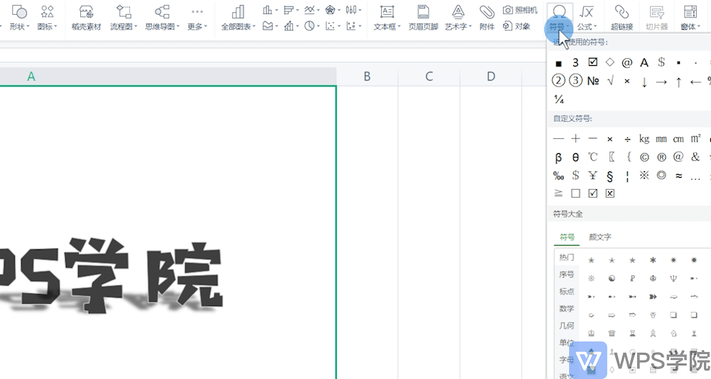711x379 pixels.
Task: Expand the 更多 more options menu
Action: tap(197, 18)
